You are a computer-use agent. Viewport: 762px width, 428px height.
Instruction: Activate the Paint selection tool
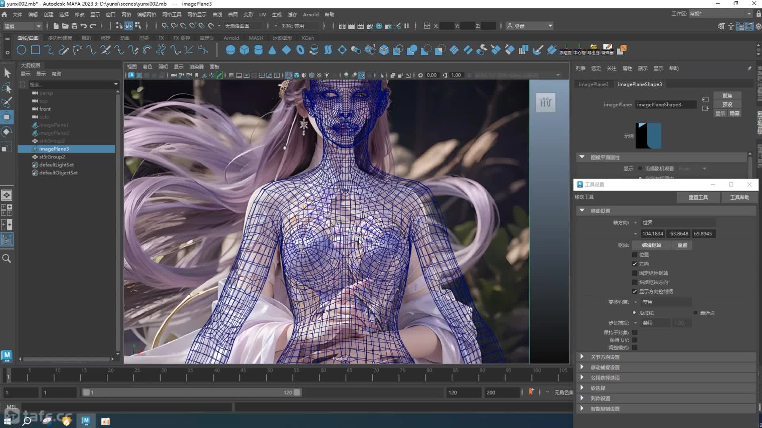click(7, 102)
